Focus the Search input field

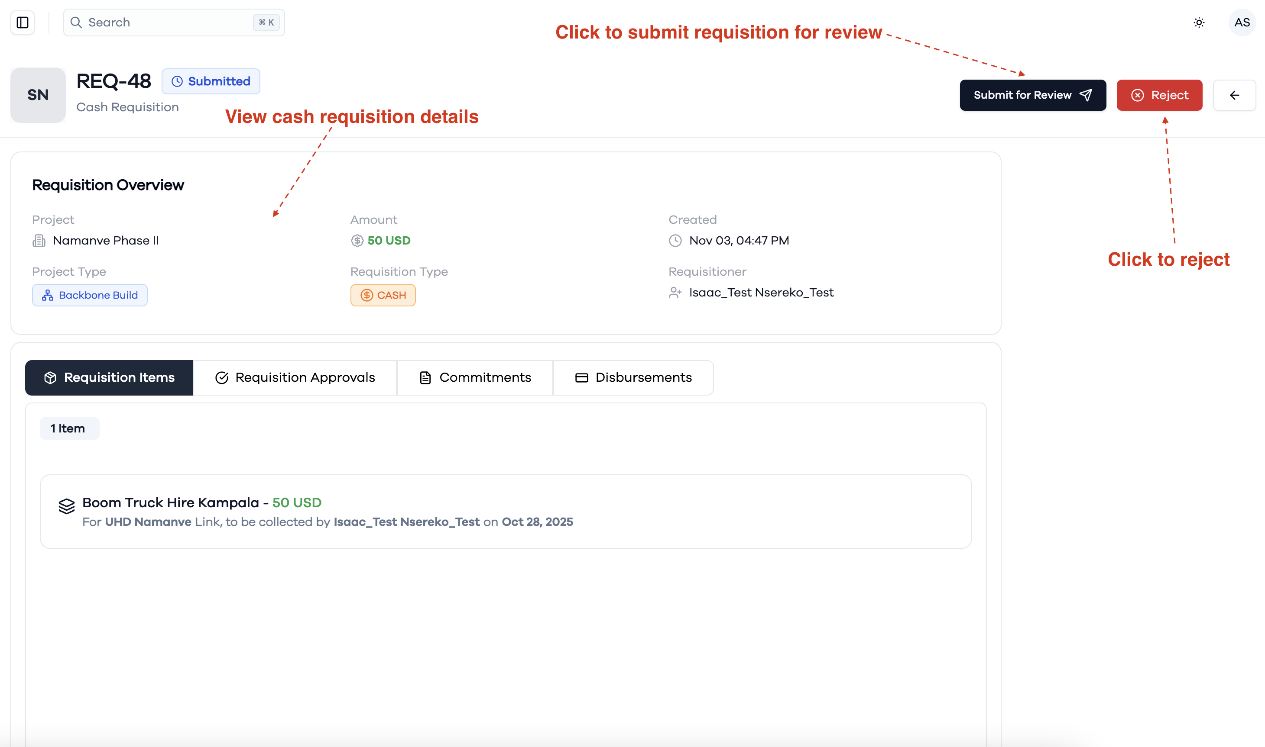pyautogui.click(x=174, y=23)
